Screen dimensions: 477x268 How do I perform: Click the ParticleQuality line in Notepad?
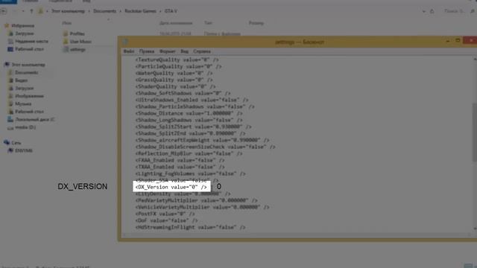click(178, 66)
